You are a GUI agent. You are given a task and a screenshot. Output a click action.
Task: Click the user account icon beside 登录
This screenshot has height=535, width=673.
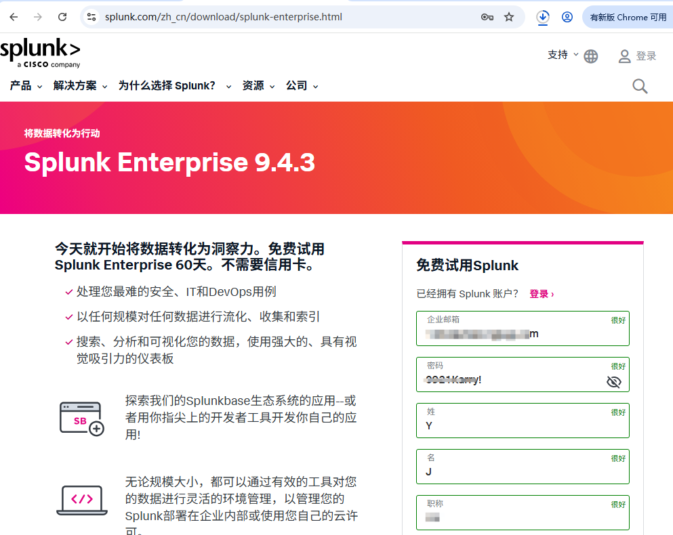coord(624,56)
